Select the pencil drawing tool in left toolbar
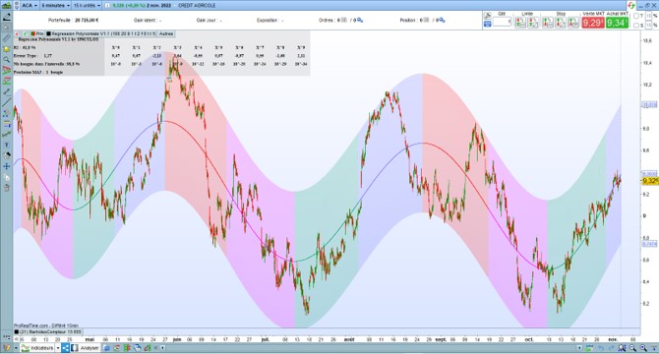Image resolution: width=659 pixels, height=354 pixels. (7, 18)
